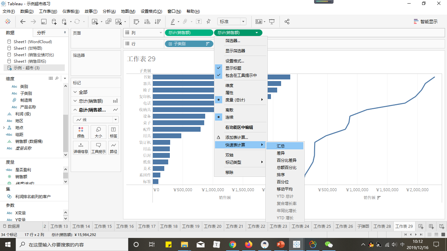
Task: Choose 总额百分比 from quick table calculations
Action: (285, 168)
